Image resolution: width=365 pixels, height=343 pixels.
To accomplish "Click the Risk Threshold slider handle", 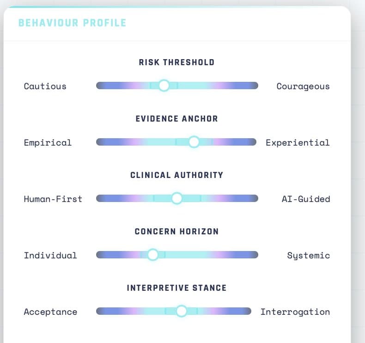I will (164, 86).
